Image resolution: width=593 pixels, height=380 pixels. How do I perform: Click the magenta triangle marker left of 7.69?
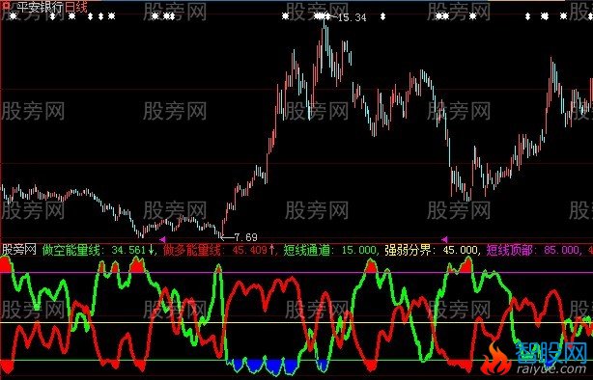click(162, 239)
